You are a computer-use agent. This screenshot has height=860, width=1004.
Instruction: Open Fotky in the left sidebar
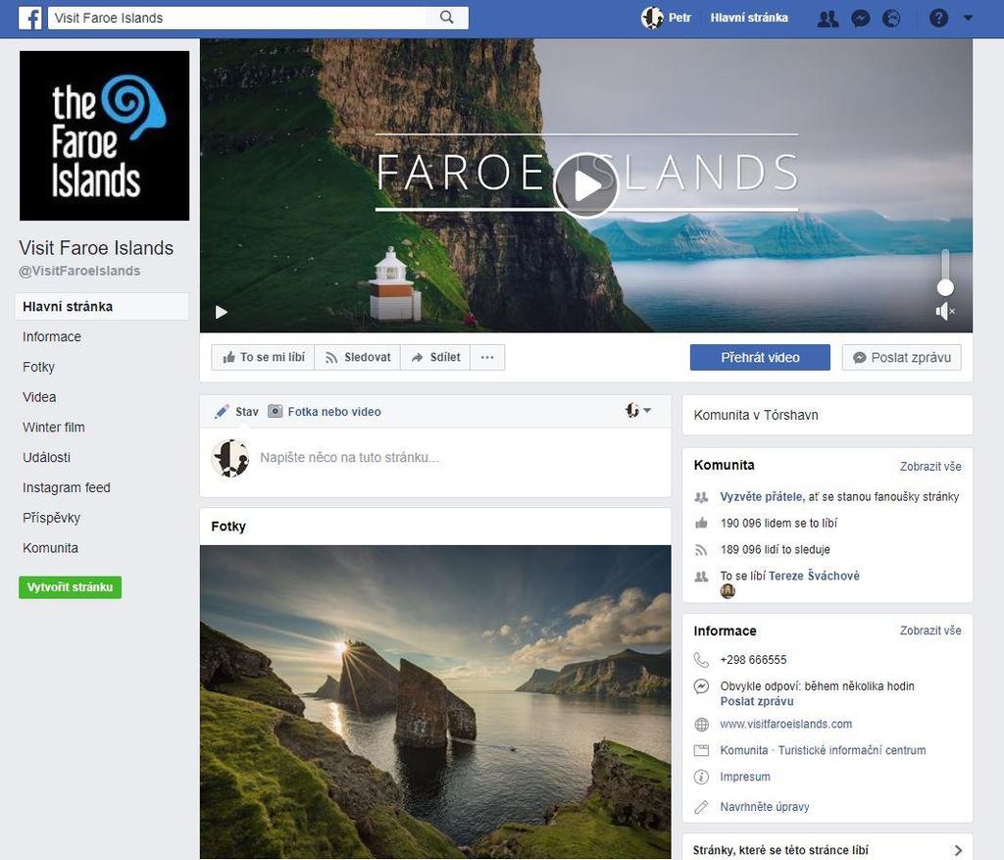coord(38,367)
